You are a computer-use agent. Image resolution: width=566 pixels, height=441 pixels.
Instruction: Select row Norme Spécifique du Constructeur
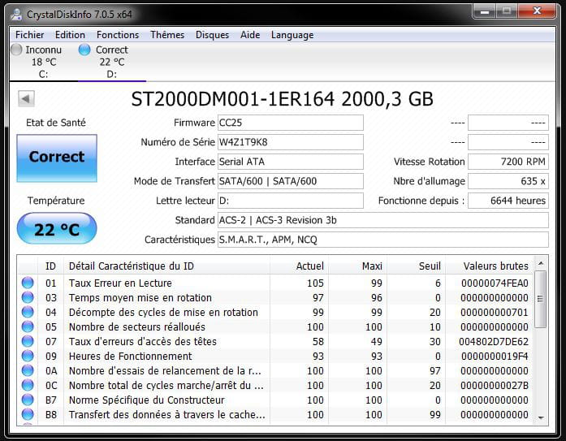coord(276,400)
